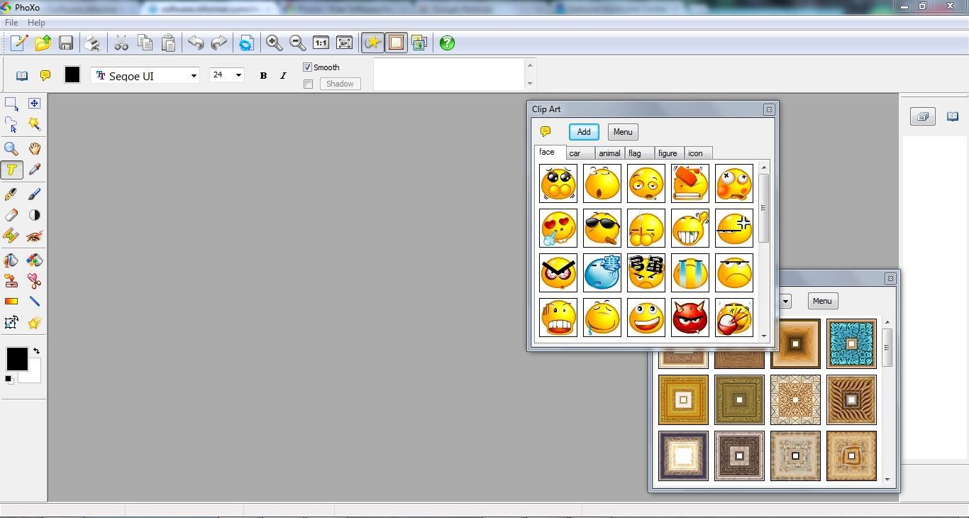Screen dimensions: 969x518
Task: Click the Zoom In magnifier icon
Action: 273,43
